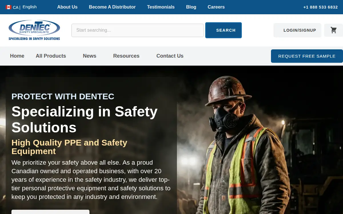Open the About Us page

67,7
